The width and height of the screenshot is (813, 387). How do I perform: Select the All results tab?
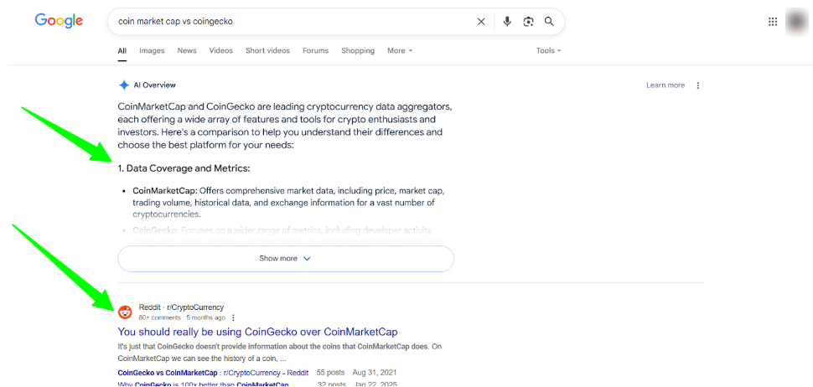point(122,51)
